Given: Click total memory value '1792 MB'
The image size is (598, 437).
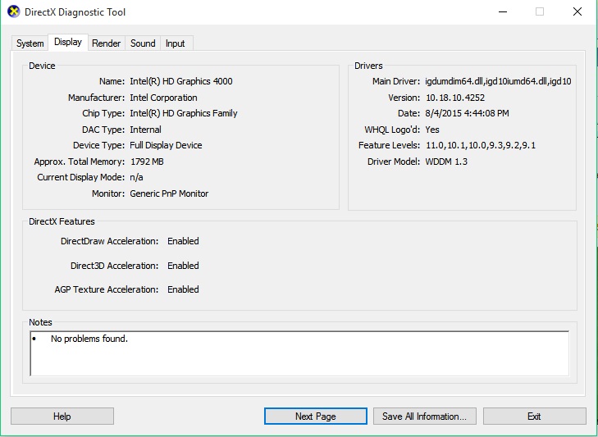Looking at the screenshot, I should point(147,162).
